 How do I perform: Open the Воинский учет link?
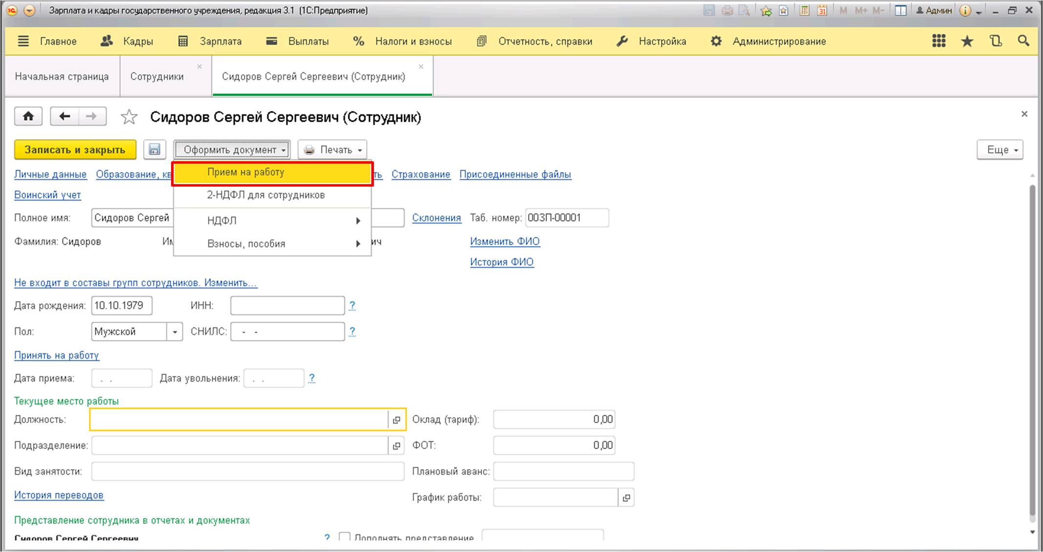(x=47, y=195)
